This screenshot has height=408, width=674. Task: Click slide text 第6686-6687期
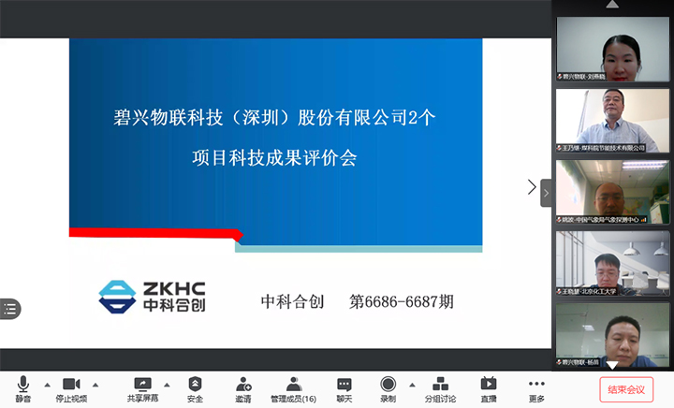(x=401, y=301)
